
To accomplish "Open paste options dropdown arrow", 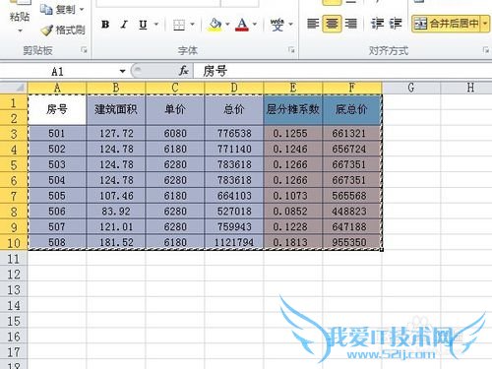I will tap(21, 31).
